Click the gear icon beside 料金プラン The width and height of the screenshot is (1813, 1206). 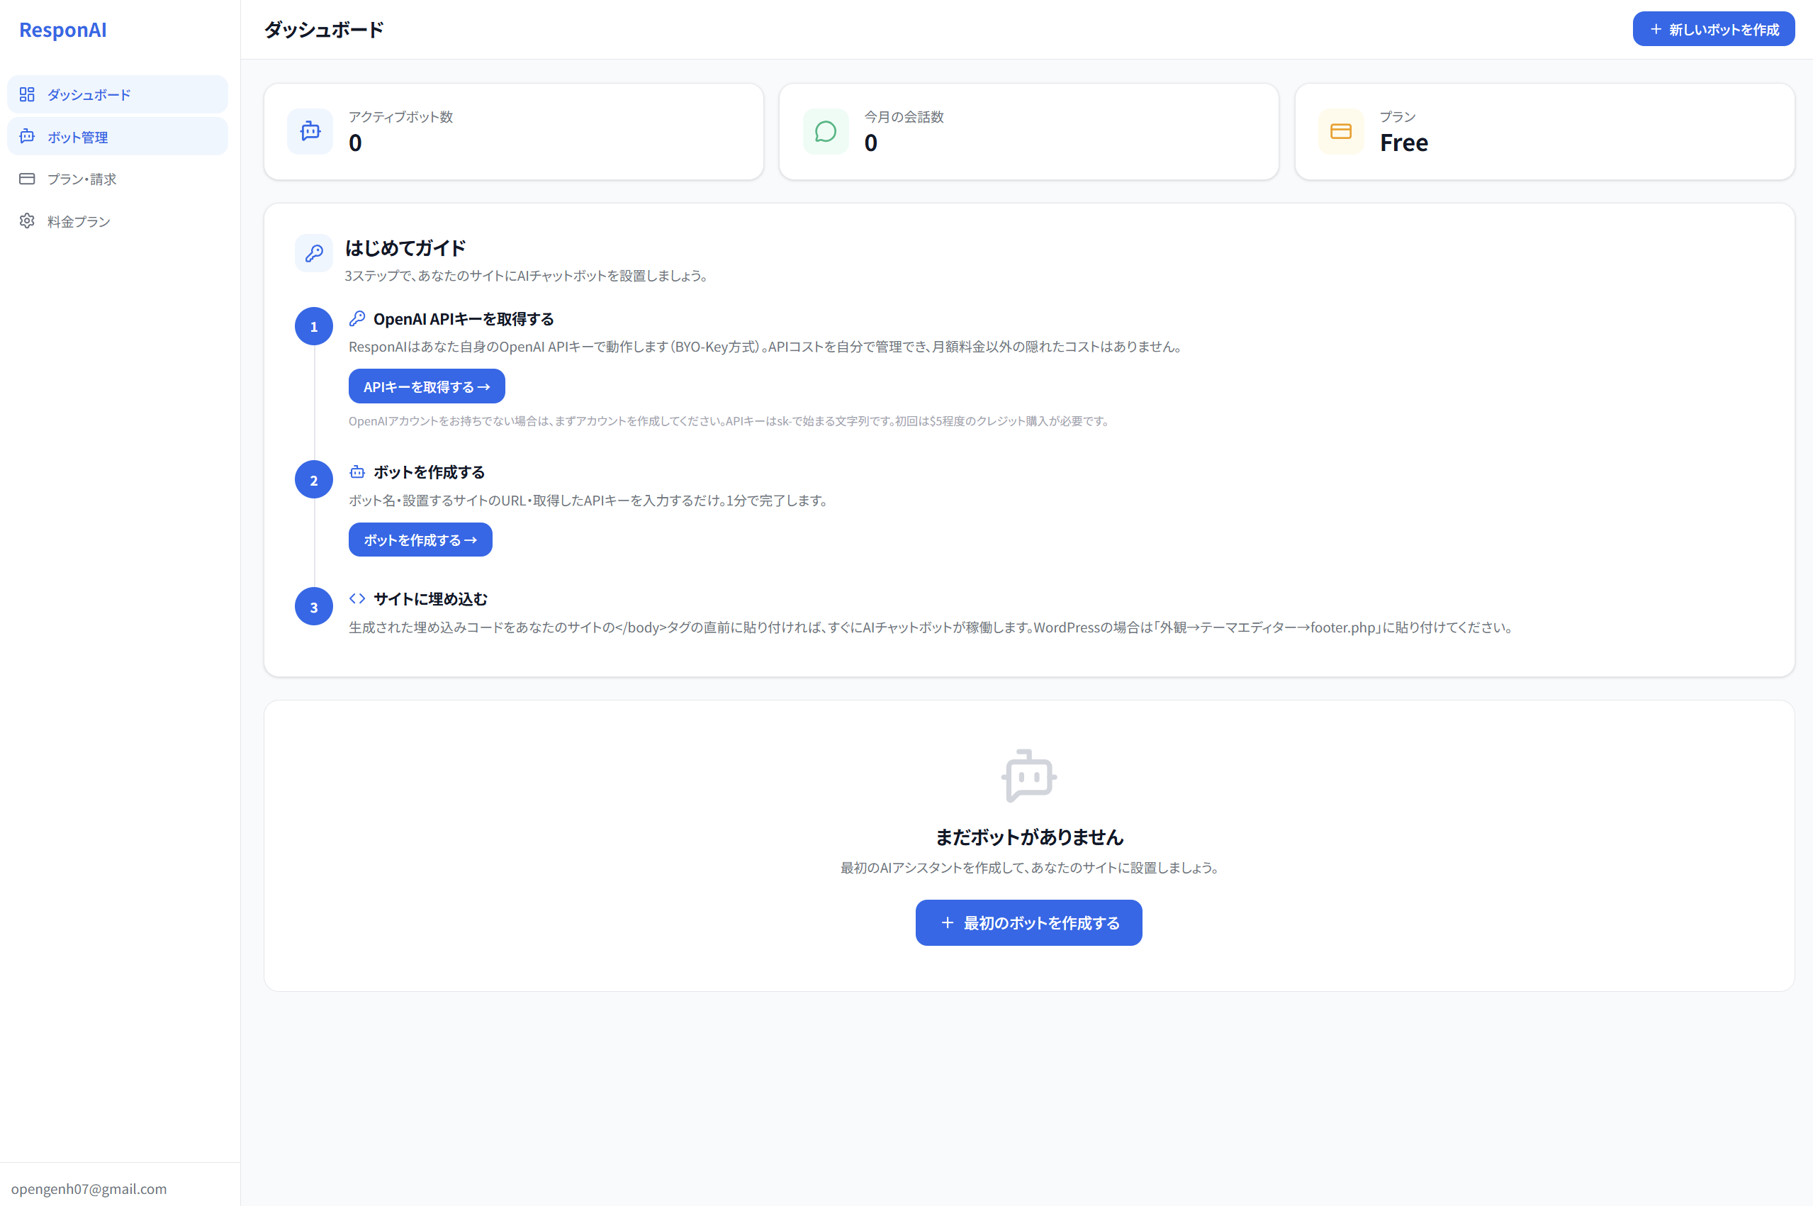pyautogui.click(x=27, y=220)
